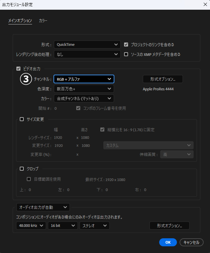Open the チャンネル RGB + アルファ dropdown
This screenshot has height=253, width=210.
(x=84, y=79)
